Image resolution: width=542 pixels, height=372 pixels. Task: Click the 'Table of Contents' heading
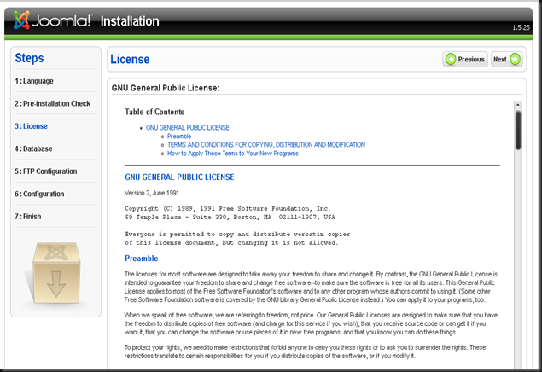154,112
